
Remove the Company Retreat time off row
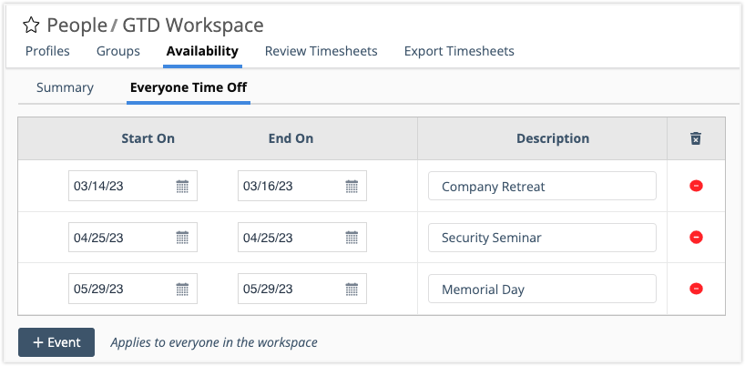pyautogui.click(x=696, y=186)
